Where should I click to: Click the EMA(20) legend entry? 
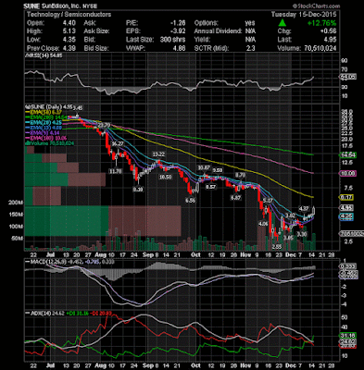pos(44,123)
